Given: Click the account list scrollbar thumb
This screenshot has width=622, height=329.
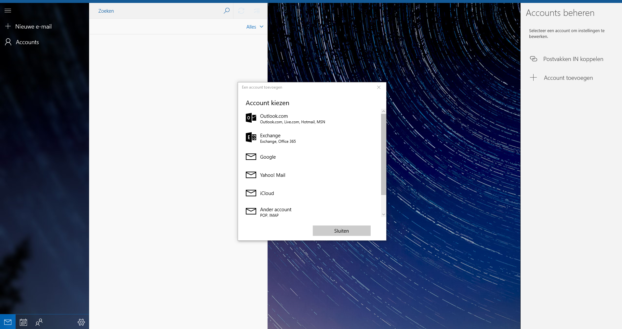Looking at the screenshot, I should pyautogui.click(x=384, y=154).
